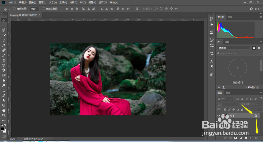Open the History panel icon
The height and width of the screenshot is (142, 263).
click(212, 19)
